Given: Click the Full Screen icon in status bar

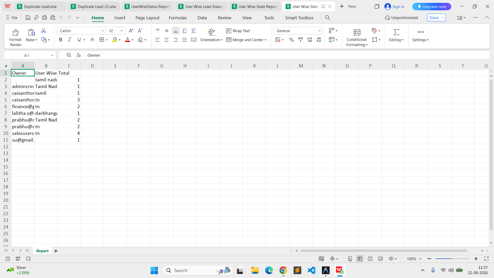Looking at the screenshot, I should pos(486,259).
